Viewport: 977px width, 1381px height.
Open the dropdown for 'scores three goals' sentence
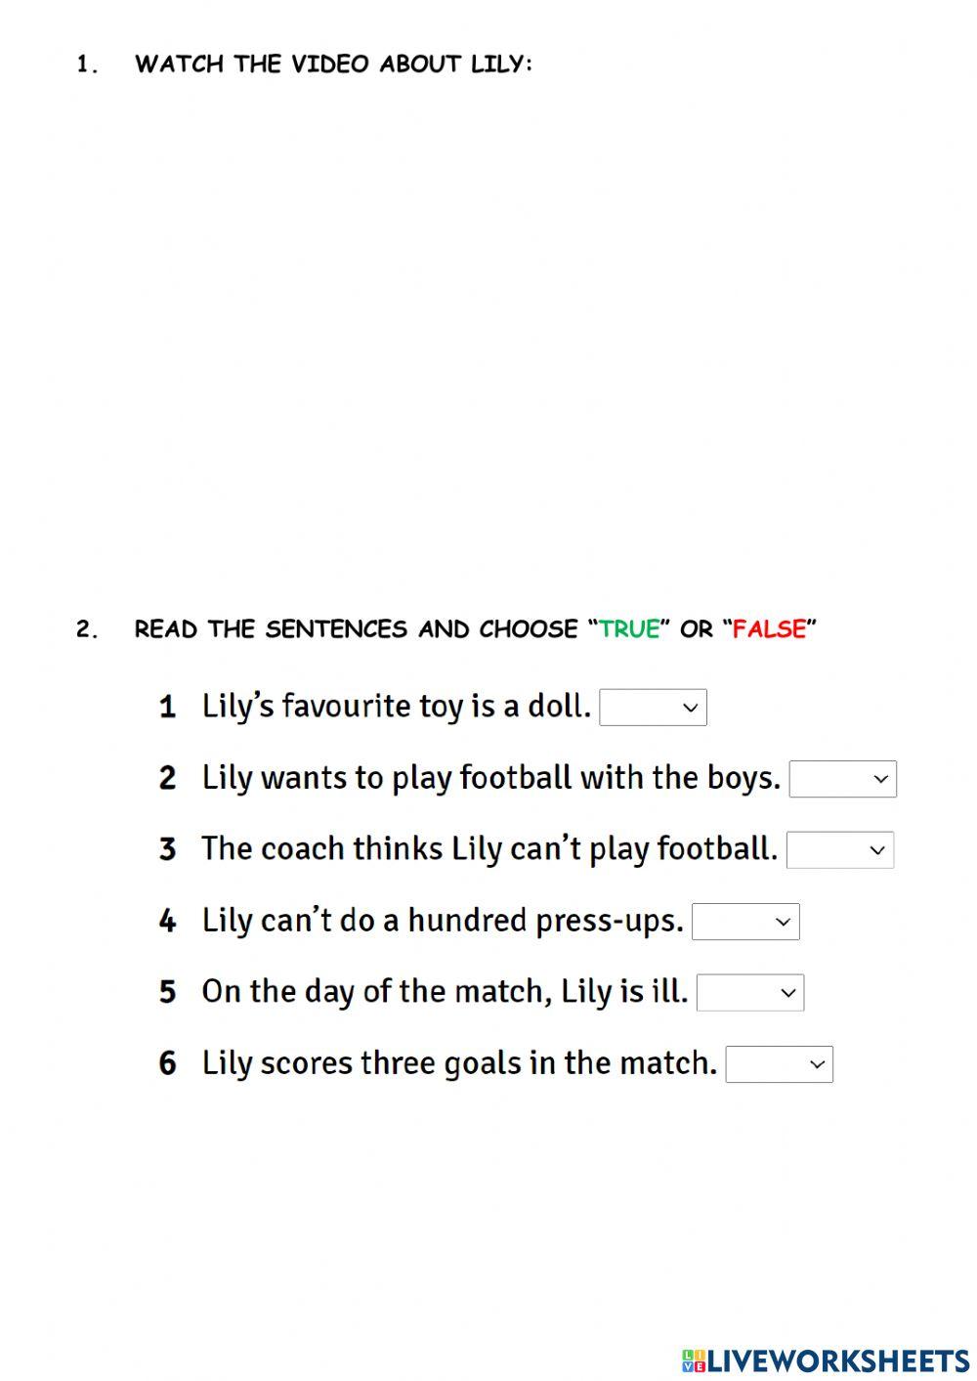[x=779, y=1064]
